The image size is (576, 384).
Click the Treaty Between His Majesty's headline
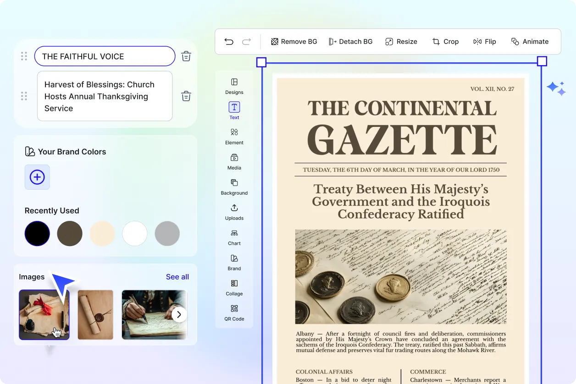401,202
